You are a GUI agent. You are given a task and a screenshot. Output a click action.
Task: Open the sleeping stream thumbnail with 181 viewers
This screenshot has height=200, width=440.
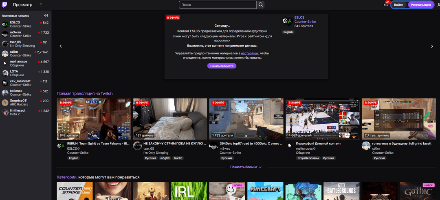pos(170,119)
